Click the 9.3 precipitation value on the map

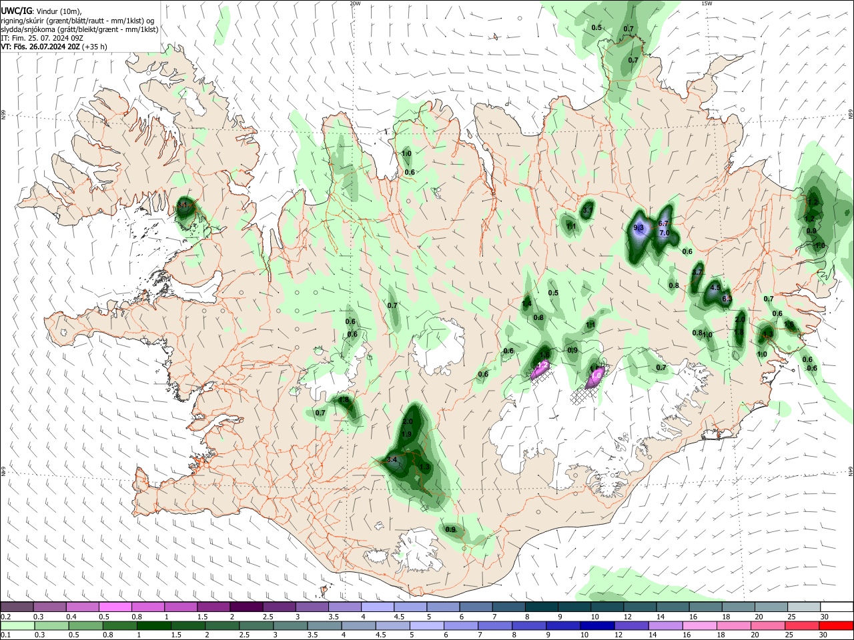tap(638, 228)
